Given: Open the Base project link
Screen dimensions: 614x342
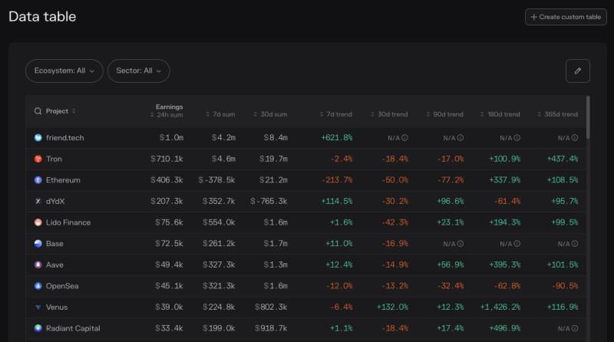Looking at the screenshot, I should (54, 243).
